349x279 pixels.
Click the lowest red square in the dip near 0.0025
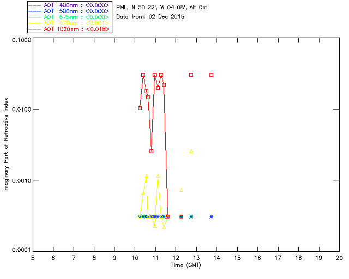pyautogui.click(x=152, y=151)
